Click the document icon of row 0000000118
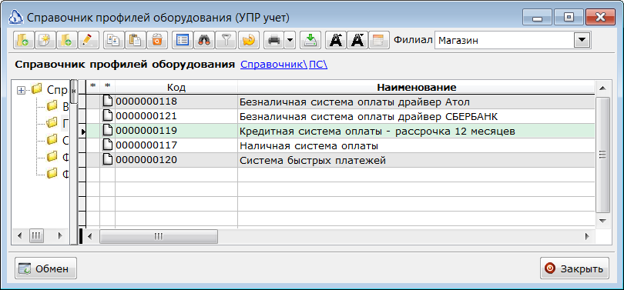The image size is (624, 290). (108, 102)
